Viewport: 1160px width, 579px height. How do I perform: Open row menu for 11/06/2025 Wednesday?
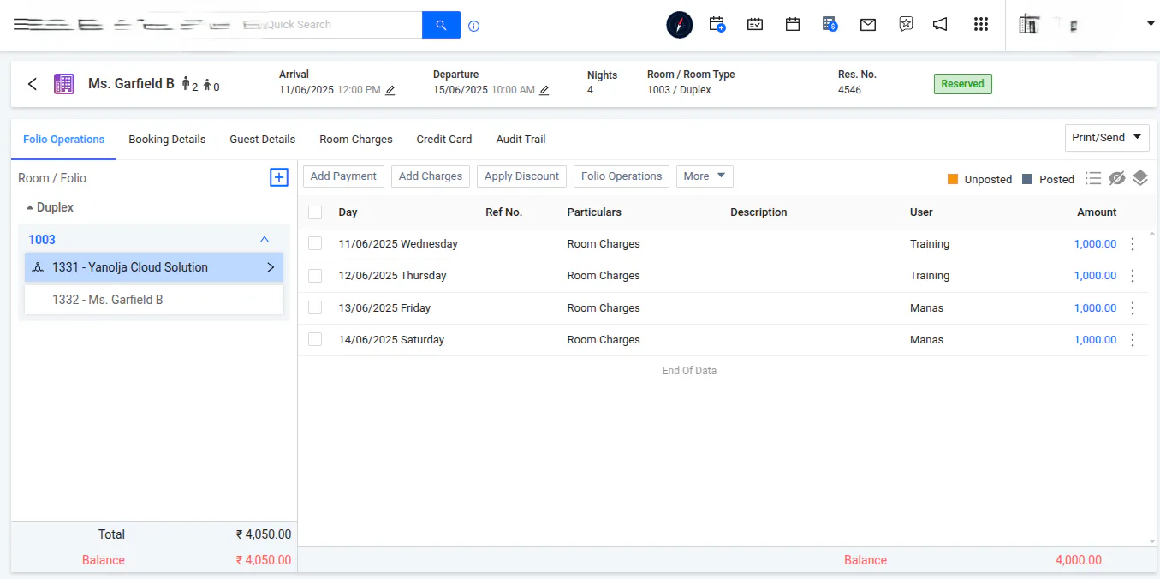pyautogui.click(x=1133, y=244)
